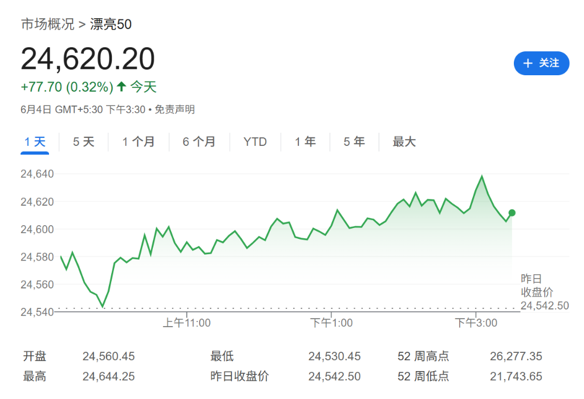Select the 6 个月 range tab
This screenshot has width=584, height=399.
pos(199,142)
